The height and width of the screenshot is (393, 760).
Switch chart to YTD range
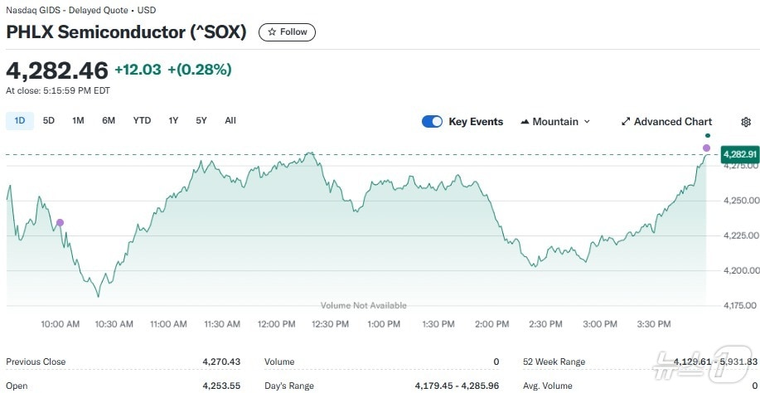pyautogui.click(x=142, y=120)
